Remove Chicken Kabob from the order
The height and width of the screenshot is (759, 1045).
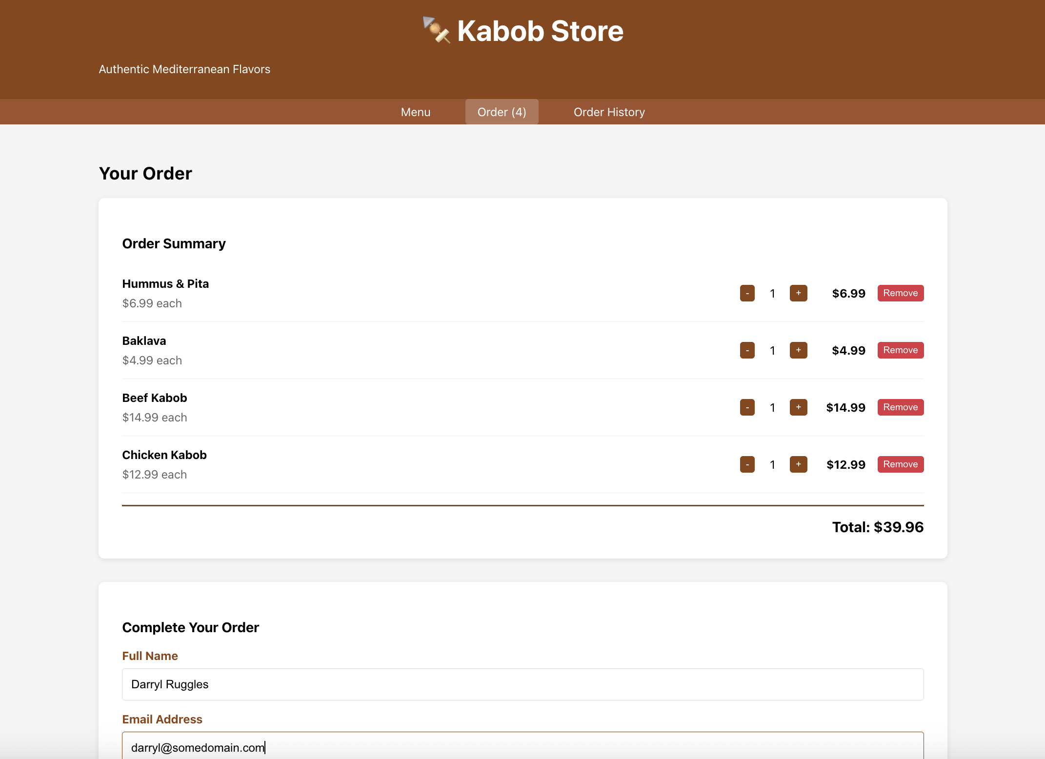click(x=900, y=464)
